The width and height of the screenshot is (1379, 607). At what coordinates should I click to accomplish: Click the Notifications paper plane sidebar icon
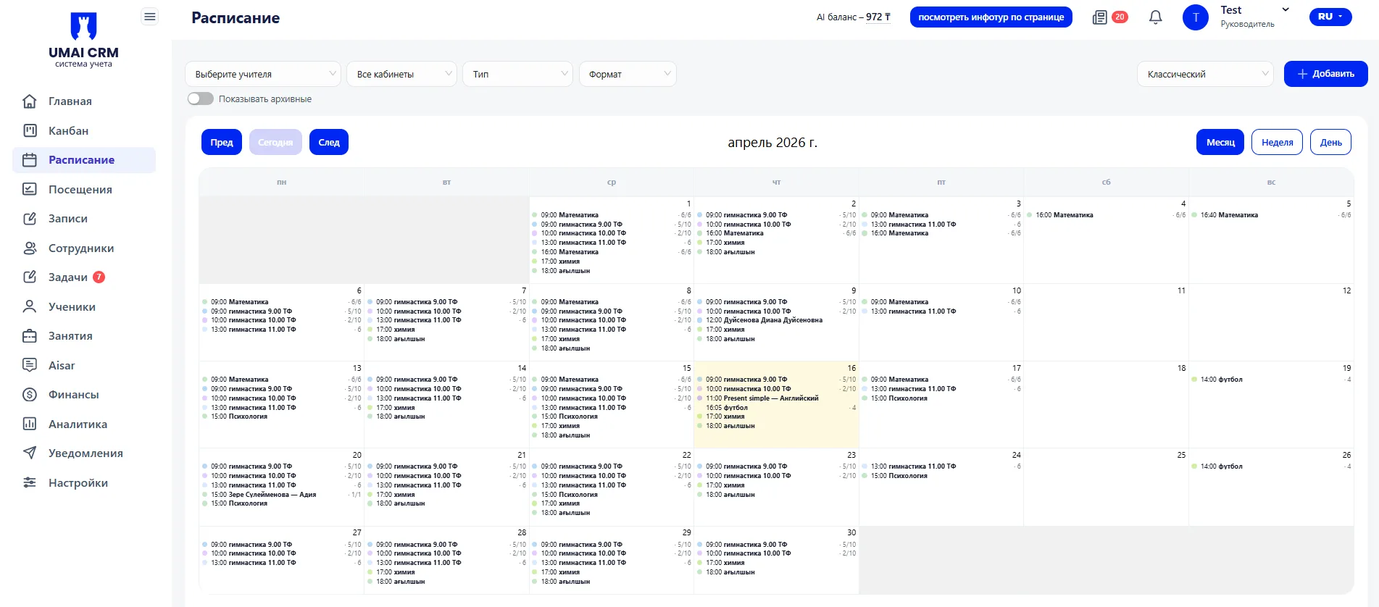[x=30, y=453]
